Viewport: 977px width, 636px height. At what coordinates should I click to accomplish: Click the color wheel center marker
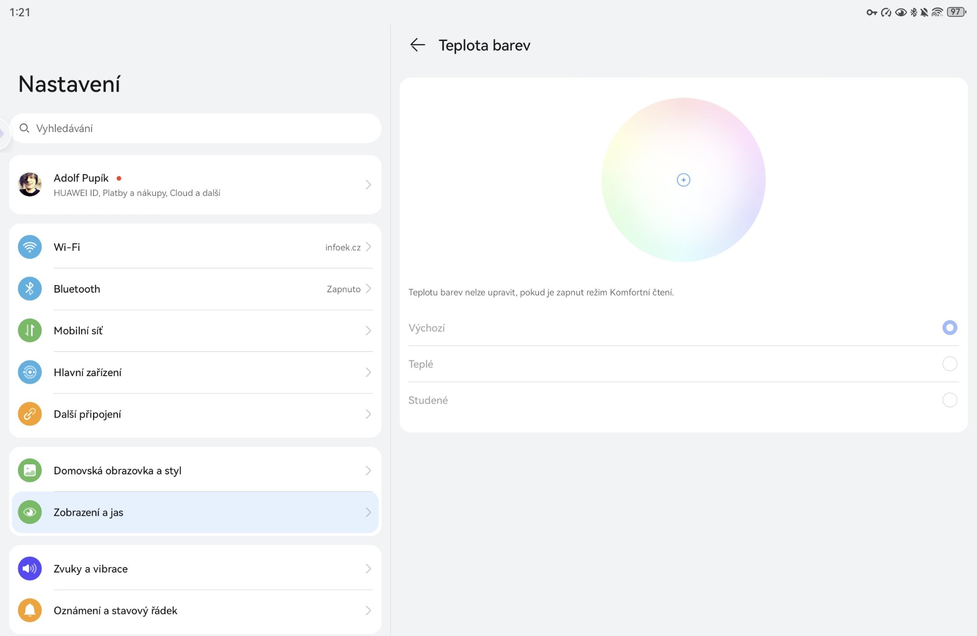coord(683,180)
